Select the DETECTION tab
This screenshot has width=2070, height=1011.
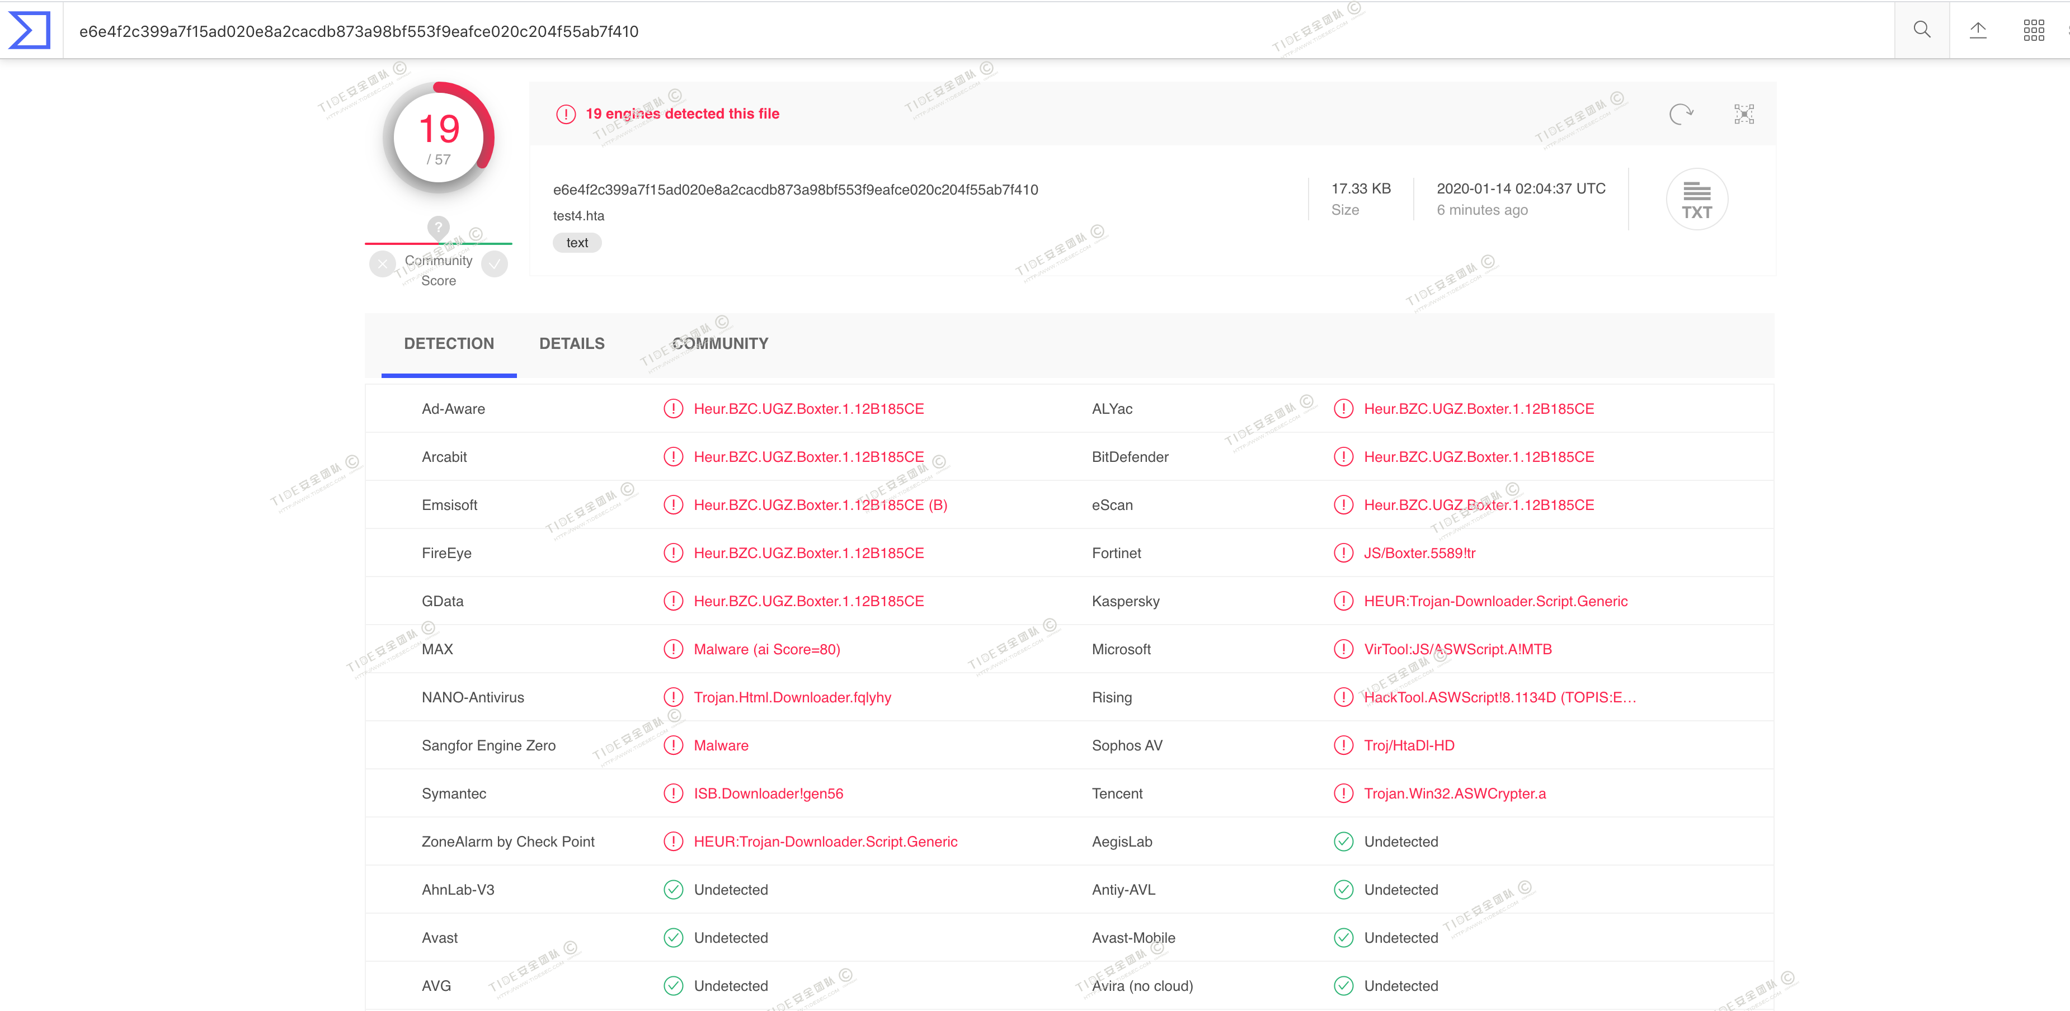(x=448, y=344)
